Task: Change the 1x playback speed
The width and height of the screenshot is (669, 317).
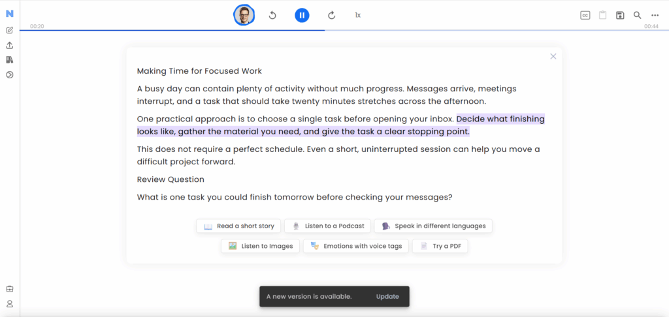Action: point(357,16)
